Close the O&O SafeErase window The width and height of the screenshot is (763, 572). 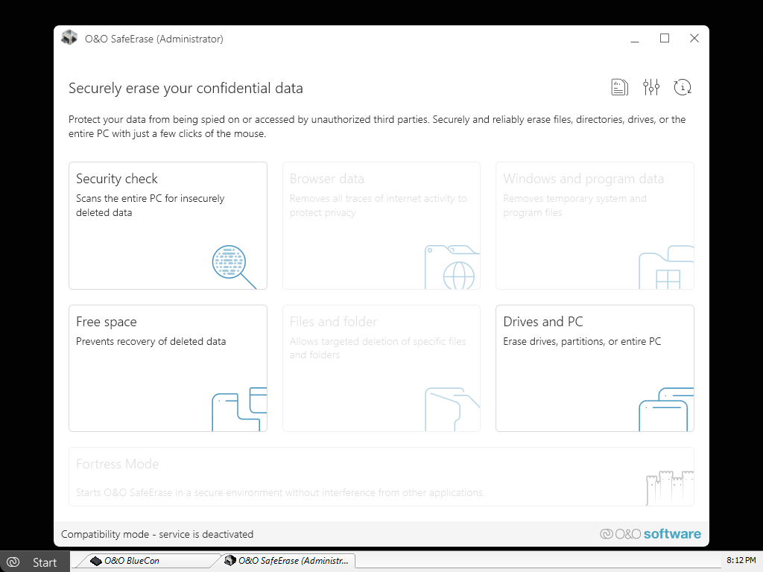694,39
